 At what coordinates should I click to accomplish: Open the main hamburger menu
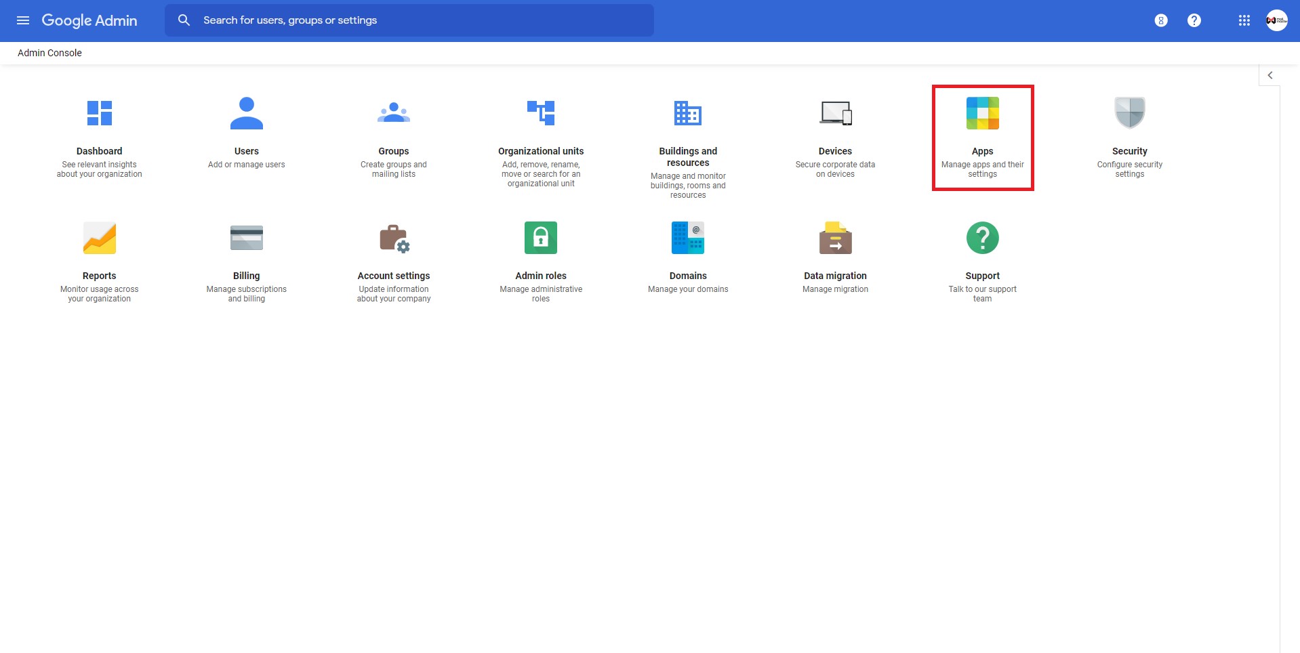click(x=23, y=20)
